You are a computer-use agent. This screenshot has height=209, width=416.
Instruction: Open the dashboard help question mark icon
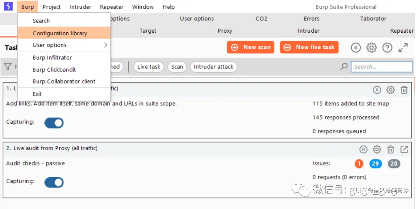coord(387,48)
